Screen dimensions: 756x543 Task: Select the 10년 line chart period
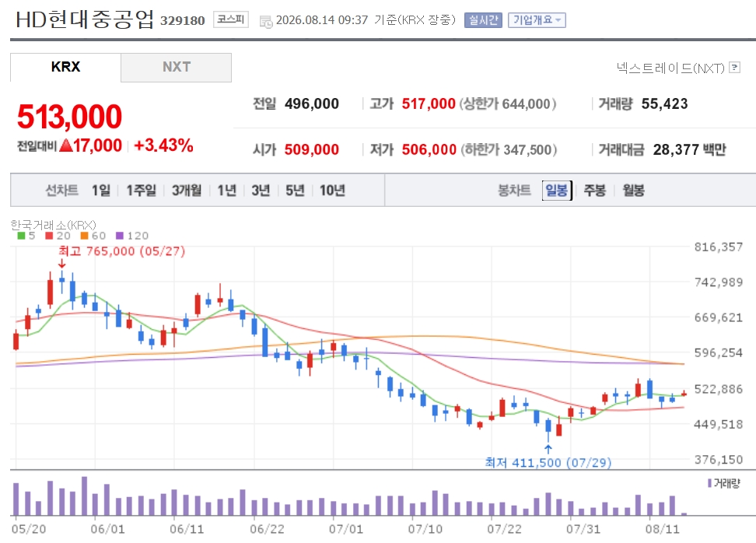332,191
